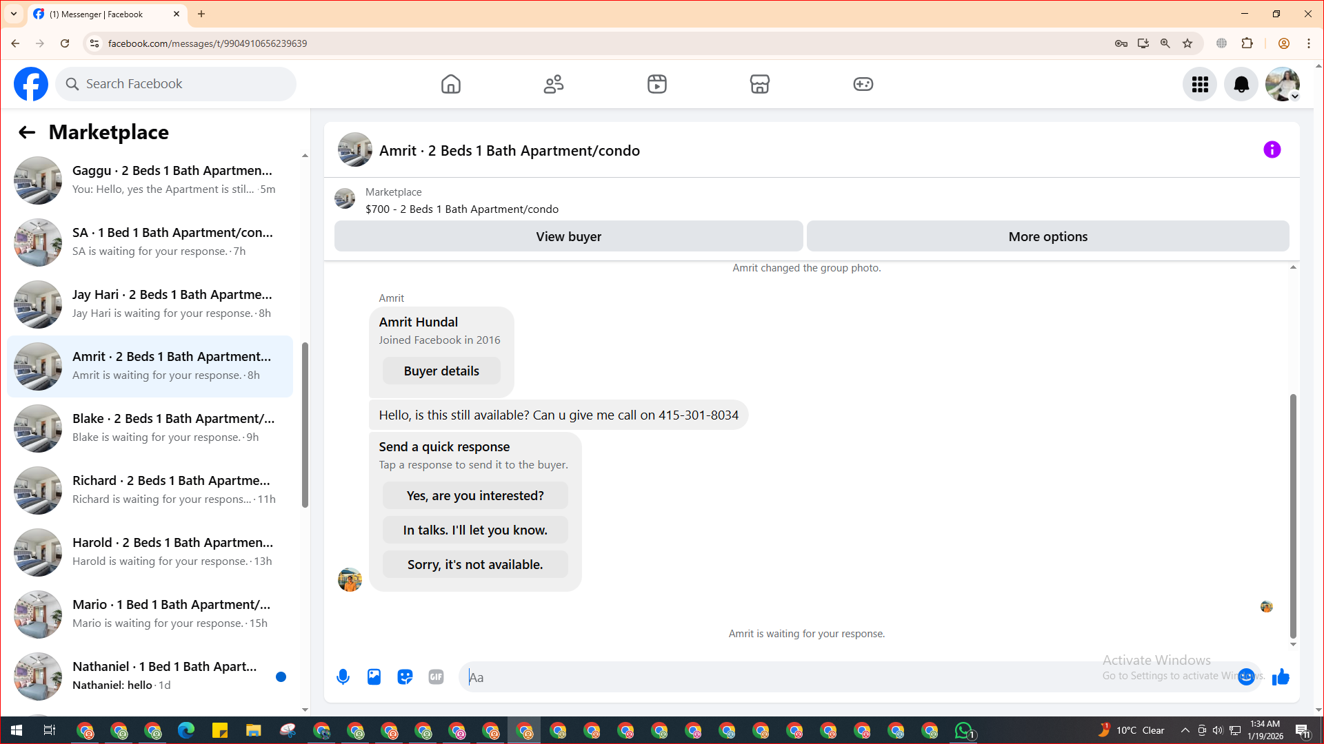Record a voice clip with microphone icon

343,677
